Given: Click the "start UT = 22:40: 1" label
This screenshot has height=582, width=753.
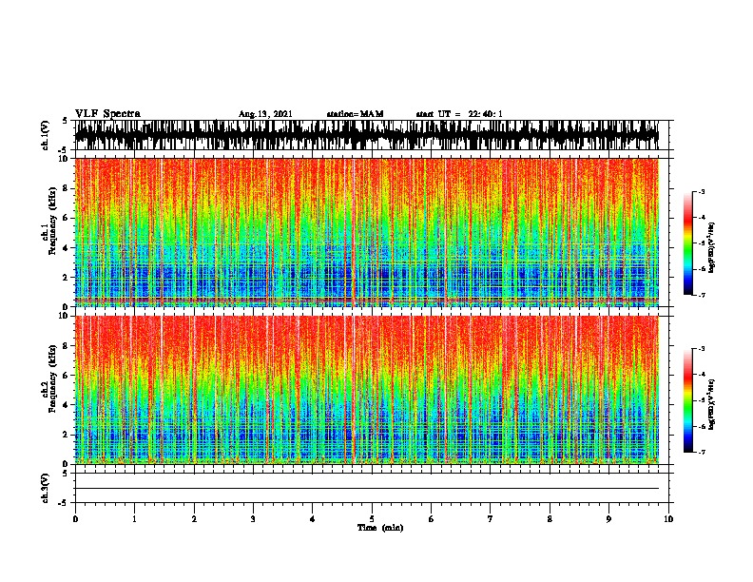Looking at the screenshot, I should [459, 114].
